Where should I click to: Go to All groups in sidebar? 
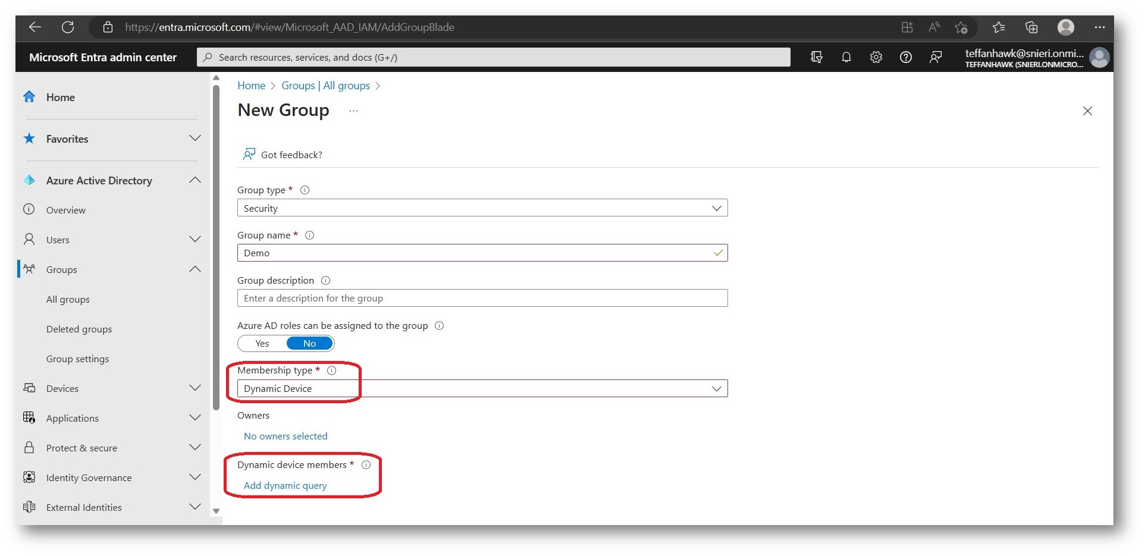[68, 300]
